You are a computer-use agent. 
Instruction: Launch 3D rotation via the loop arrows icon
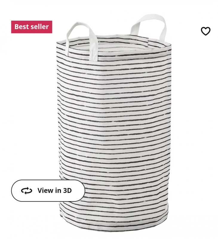(27, 191)
